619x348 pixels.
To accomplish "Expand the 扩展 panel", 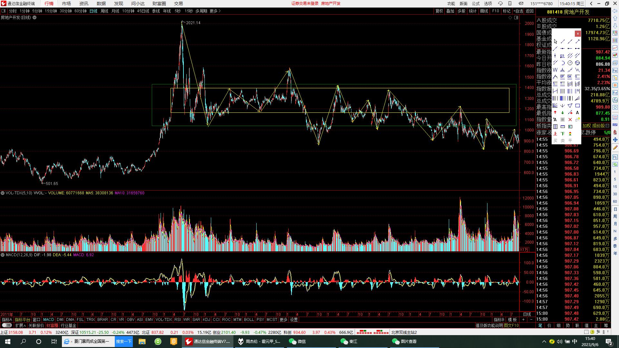I will click(21, 325).
